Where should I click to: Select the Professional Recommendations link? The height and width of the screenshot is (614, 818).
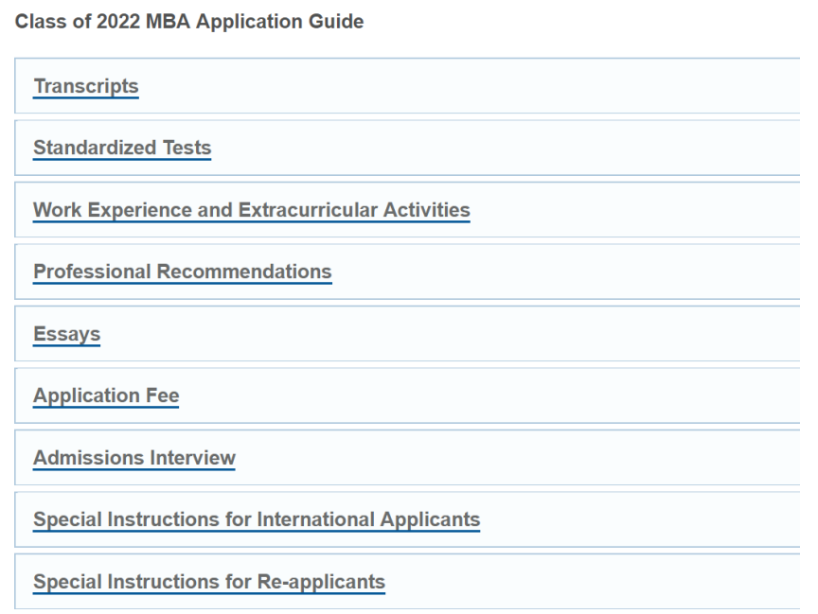[x=182, y=272]
